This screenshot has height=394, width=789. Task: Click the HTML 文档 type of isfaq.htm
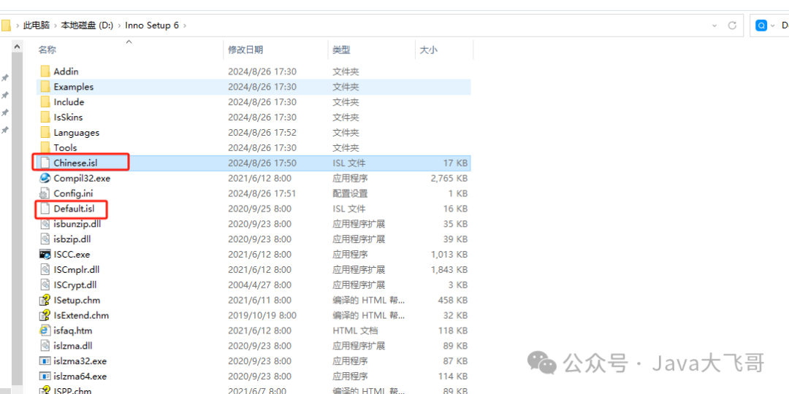point(355,331)
